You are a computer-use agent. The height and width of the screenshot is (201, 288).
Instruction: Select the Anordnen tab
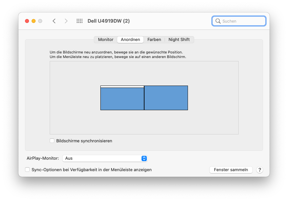[130, 40]
